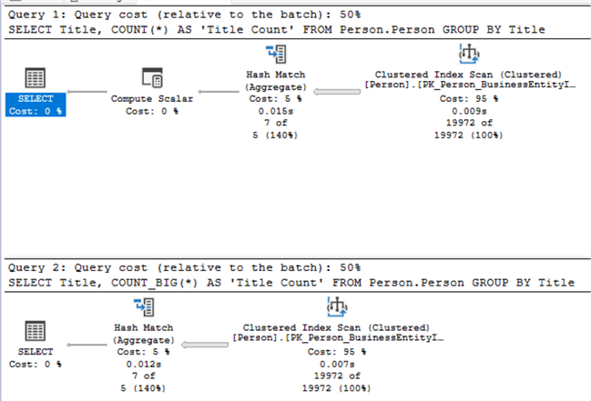Click the COUNT_BIG(*) SQL statement text
The image size is (591, 401).
pos(291,283)
